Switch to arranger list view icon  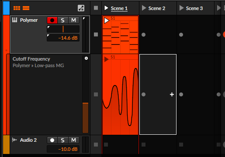(x=26, y=8)
